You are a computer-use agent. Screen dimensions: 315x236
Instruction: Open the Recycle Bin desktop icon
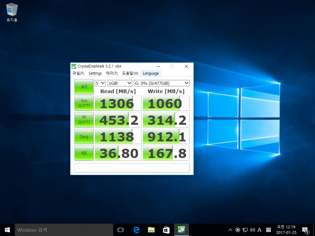pyautogui.click(x=12, y=12)
